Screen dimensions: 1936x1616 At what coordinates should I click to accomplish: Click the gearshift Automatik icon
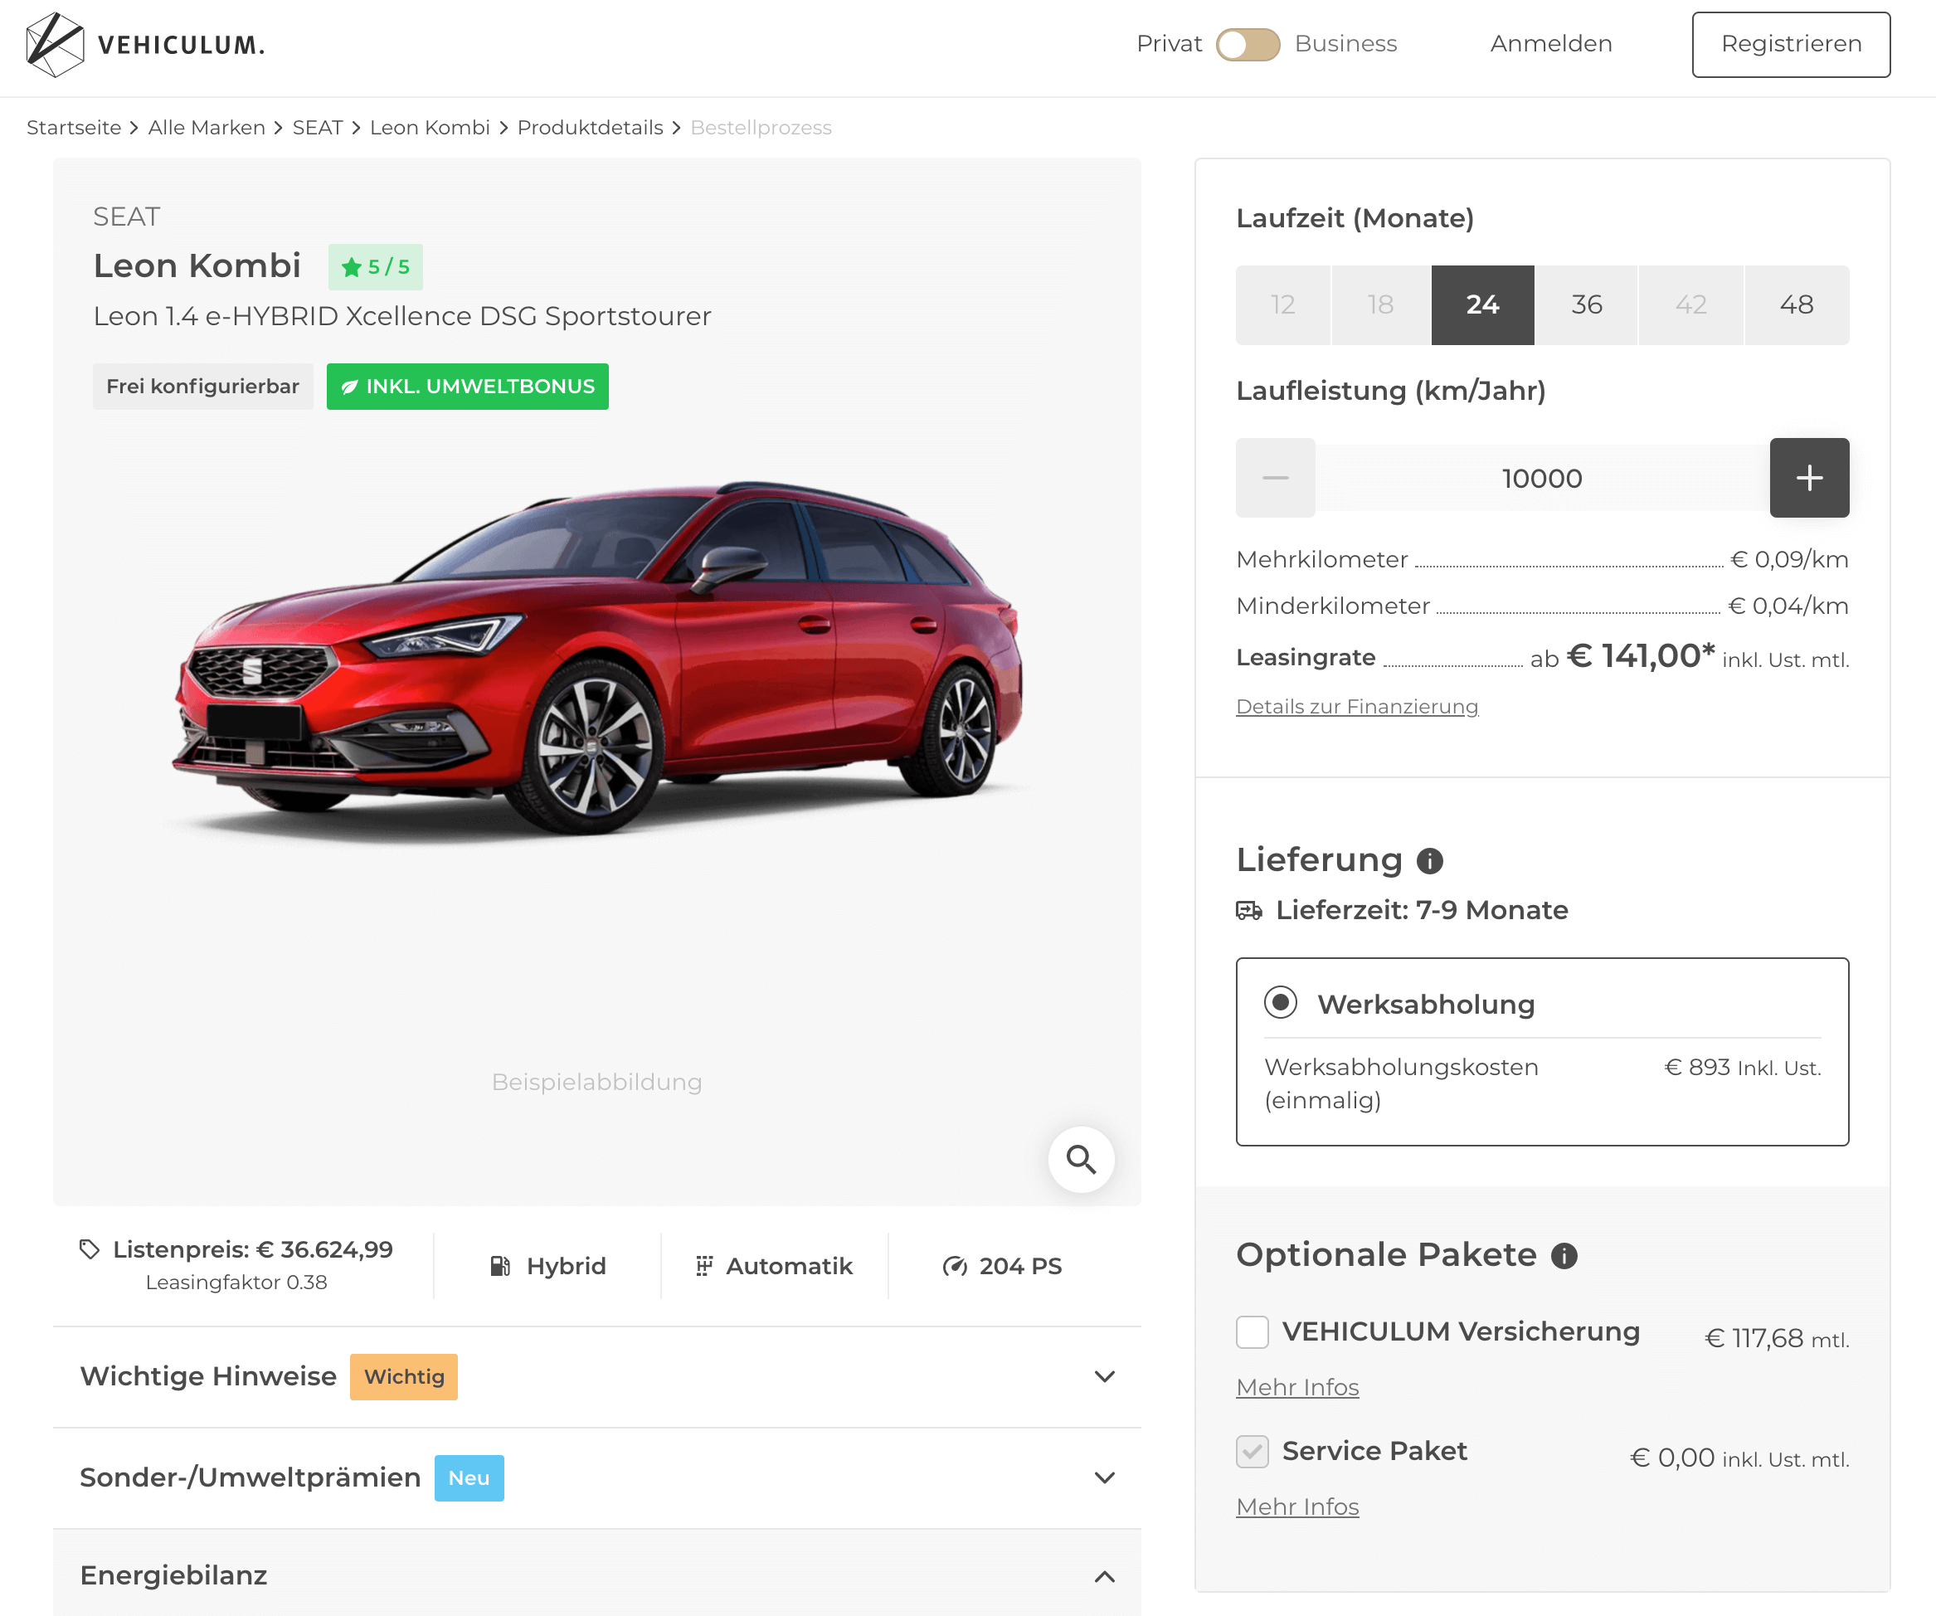(704, 1266)
